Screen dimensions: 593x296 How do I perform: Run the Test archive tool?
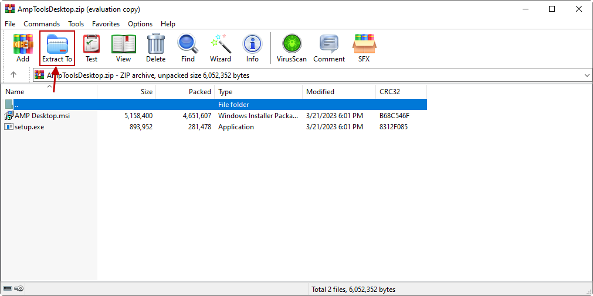pos(92,48)
